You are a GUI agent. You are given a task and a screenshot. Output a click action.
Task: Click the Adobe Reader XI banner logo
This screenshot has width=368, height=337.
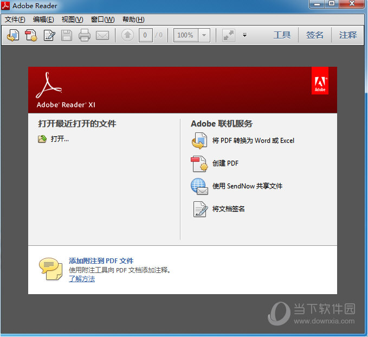coord(66,90)
